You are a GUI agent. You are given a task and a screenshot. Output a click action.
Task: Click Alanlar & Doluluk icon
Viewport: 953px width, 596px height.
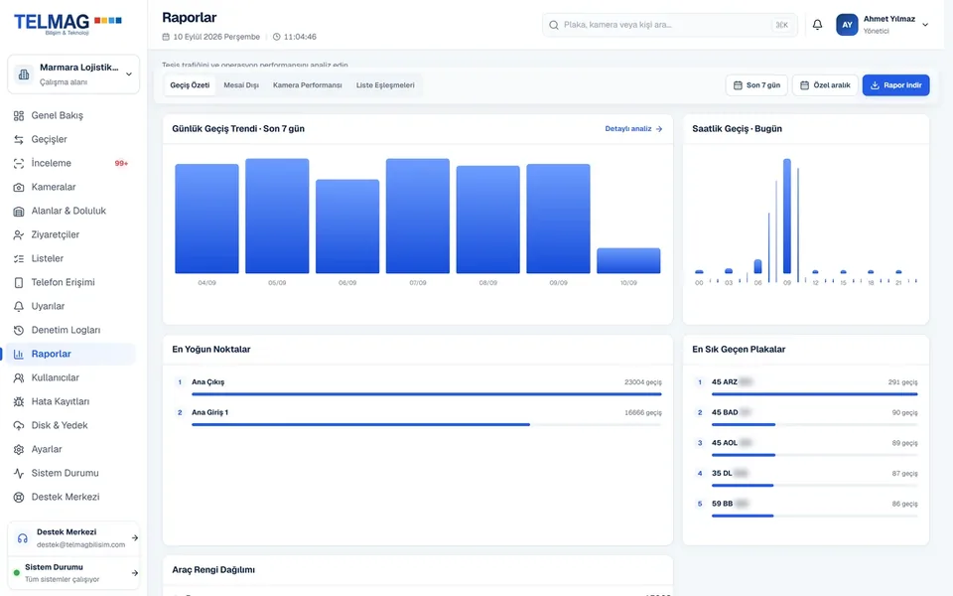pos(19,211)
